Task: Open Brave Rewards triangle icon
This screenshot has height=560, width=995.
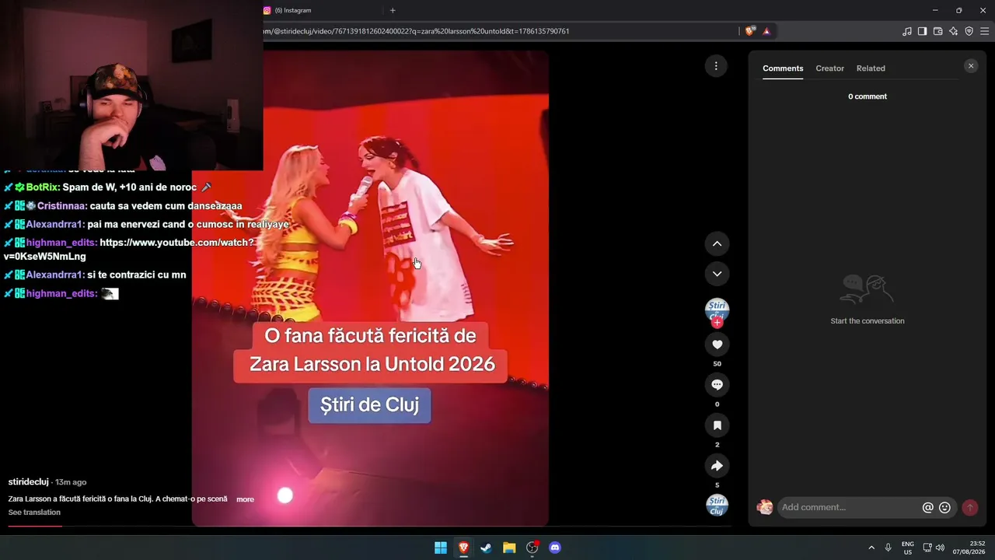Action: [x=766, y=31]
